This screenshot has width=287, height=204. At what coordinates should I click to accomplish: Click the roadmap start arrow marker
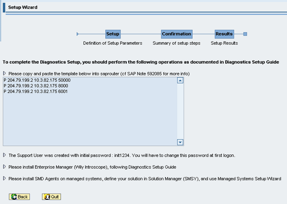point(77,34)
